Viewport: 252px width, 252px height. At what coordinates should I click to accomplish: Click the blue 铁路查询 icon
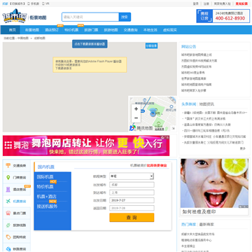[x=8, y=248]
